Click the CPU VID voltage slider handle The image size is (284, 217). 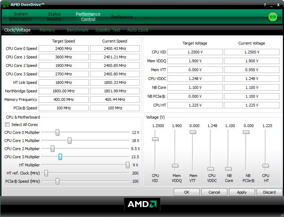coord(155,139)
